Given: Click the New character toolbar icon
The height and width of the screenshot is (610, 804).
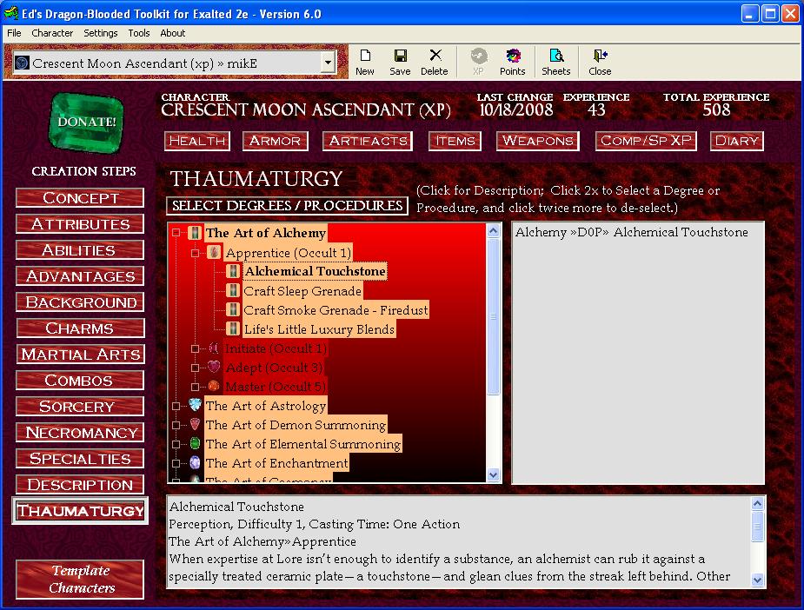Looking at the screenshot, I should point(365,56).
